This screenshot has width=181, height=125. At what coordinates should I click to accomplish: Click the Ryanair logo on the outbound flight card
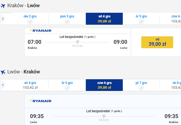pyautogui.click(x=41, y=30)
